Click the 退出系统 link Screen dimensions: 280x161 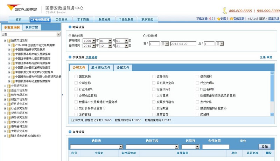tap(274, 19)
